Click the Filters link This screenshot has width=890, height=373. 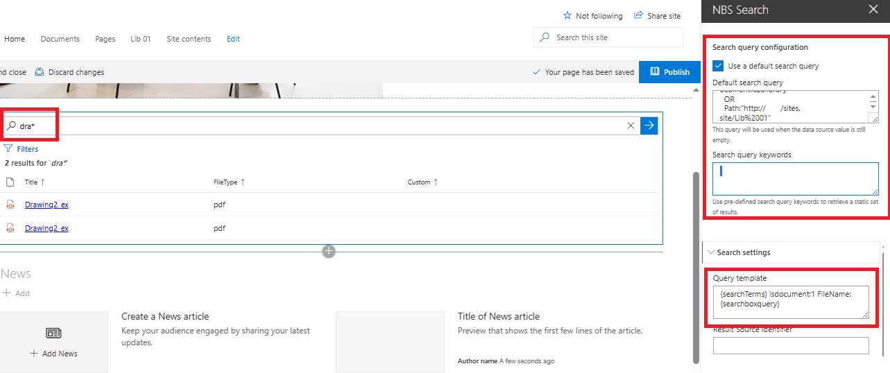tap(21, 148)
